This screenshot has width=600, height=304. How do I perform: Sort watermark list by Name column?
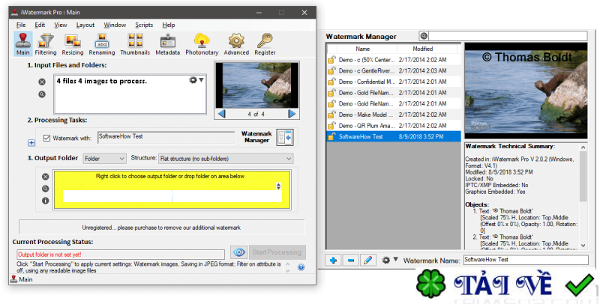(362, 49)
